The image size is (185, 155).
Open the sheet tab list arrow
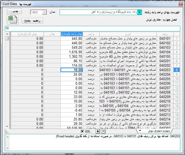(140, 130)
